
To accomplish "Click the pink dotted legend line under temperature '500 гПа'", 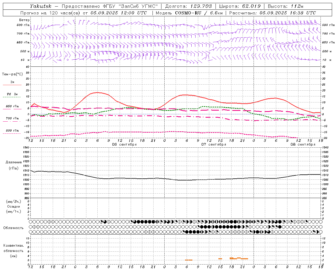I will coord(12,134).
